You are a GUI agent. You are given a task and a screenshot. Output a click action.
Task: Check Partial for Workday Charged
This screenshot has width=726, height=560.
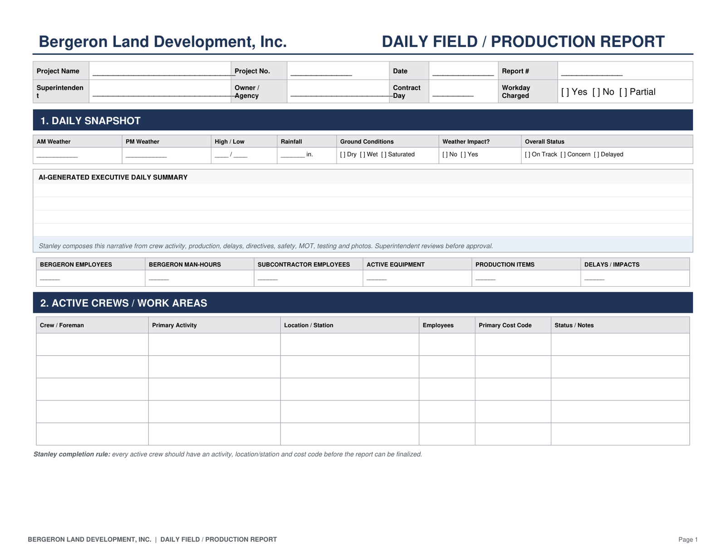click(623, 92)
